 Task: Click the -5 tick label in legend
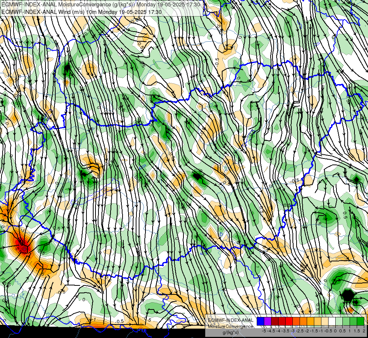[264, 331]
